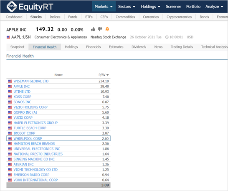Open the Holdings dropdown in top navigation
The image size is (228, 191).
(x=150, y=7)
